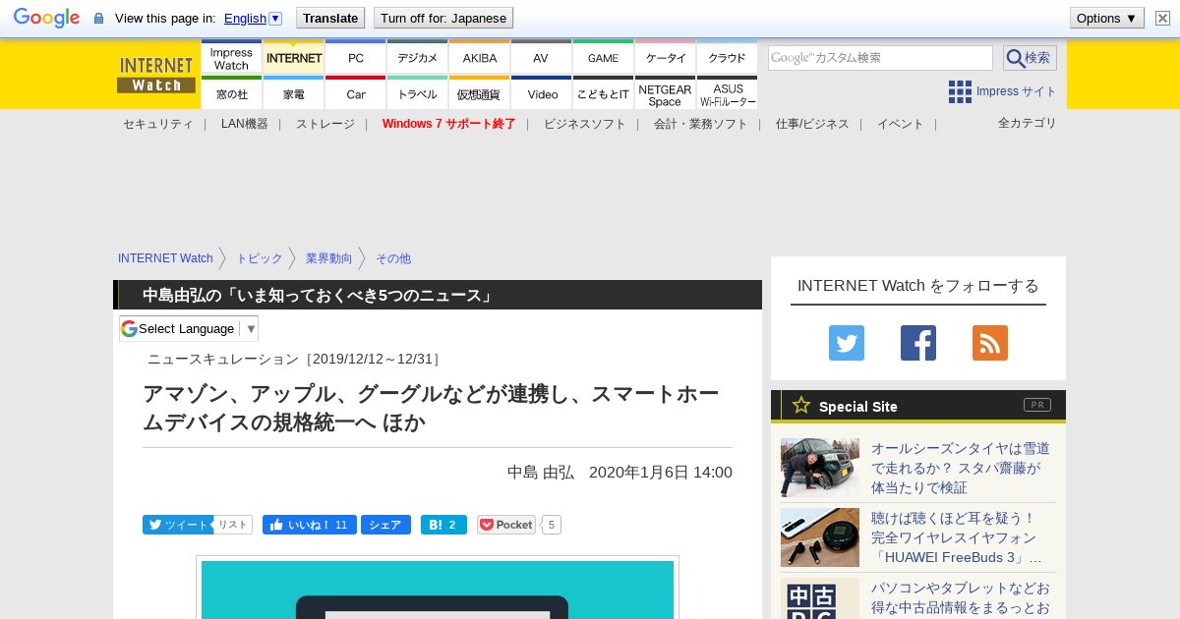Open the PC tab
Viewport: 1180px width, 619px height.
pyautogui.click(x=355, y=58)
